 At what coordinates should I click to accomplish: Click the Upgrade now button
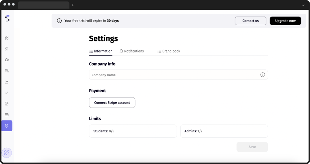[x=285, y=21]
